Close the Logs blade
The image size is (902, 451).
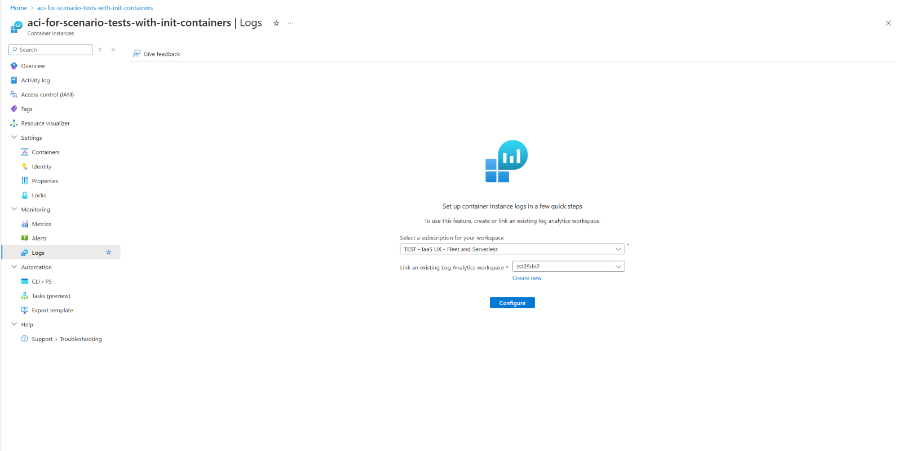point(888,23)
